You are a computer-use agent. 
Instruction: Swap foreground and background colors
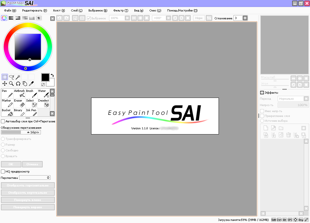tap(52, 75)
